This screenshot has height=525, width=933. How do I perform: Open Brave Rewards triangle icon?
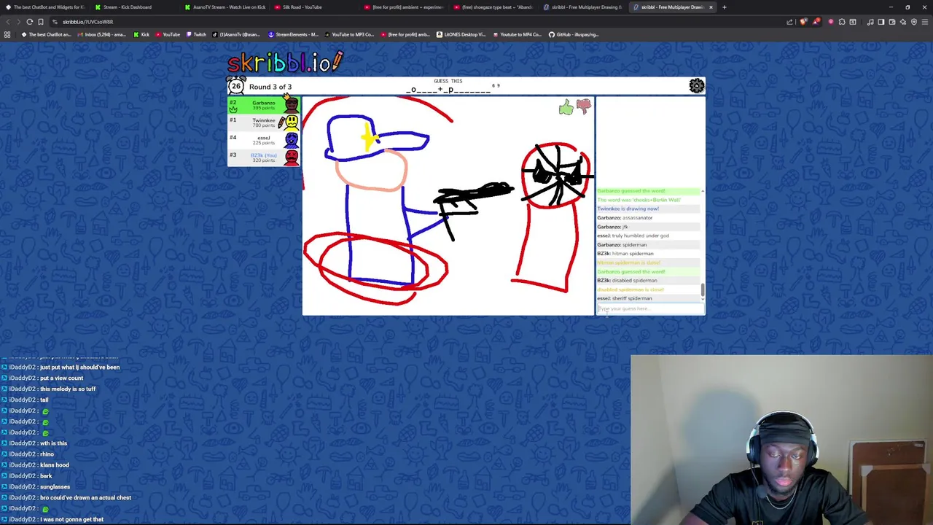816,22
